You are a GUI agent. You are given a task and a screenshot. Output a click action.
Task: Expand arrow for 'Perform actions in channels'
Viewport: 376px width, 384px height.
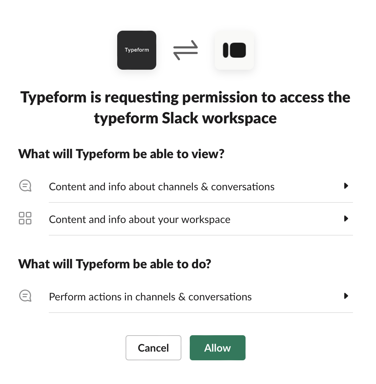click(346, 296)
